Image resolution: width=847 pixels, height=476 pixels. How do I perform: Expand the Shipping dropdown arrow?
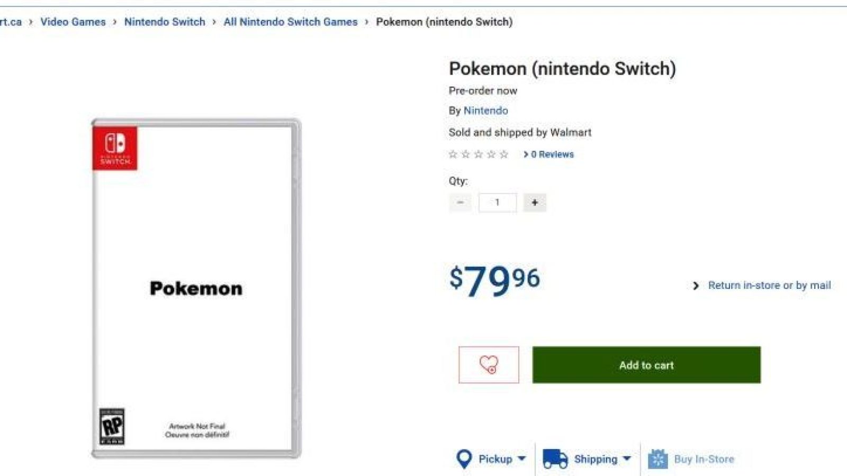627,459
